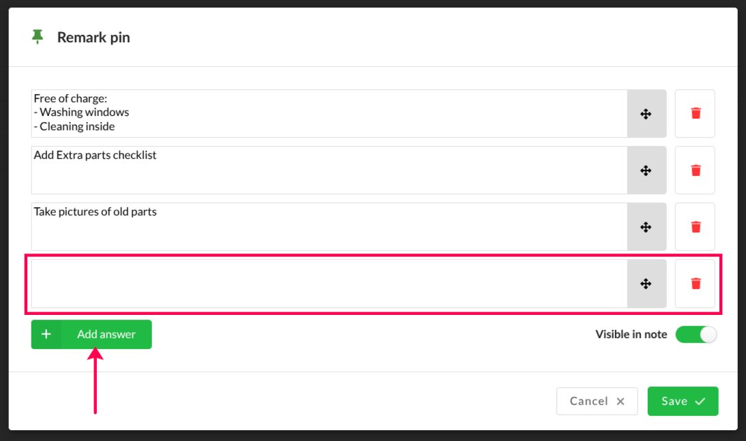
Task: Click the plus icon on Add answer
Action: (46, 335)
